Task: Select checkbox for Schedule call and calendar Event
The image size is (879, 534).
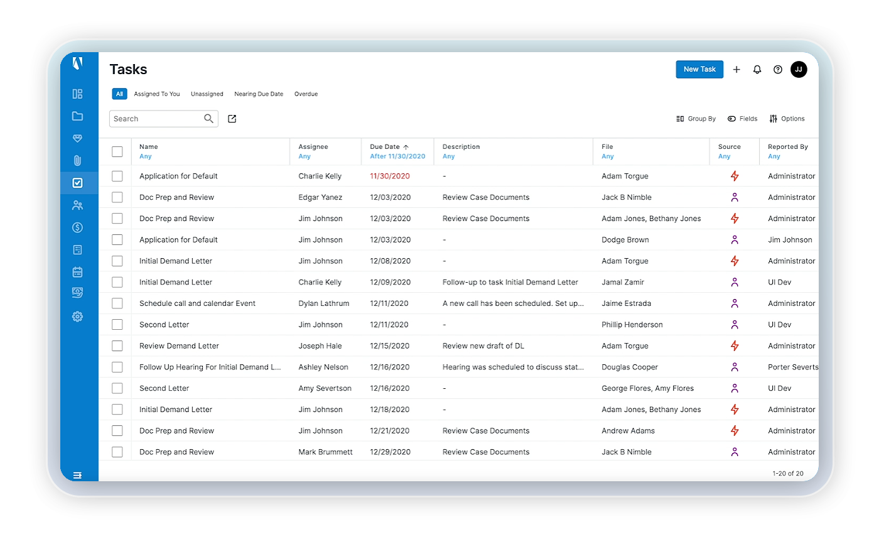Action: pyautogui.click(x=117, y=303)
